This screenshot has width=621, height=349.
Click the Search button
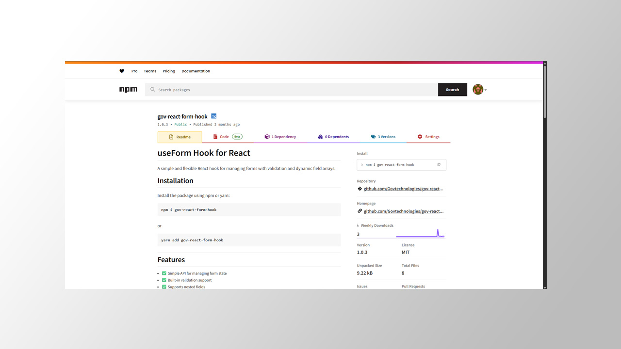pos(453,90)
